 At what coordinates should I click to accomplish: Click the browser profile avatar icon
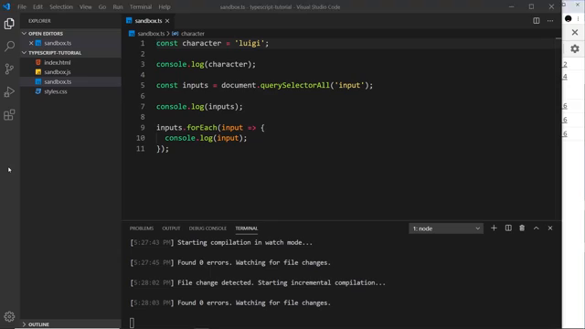569,18
